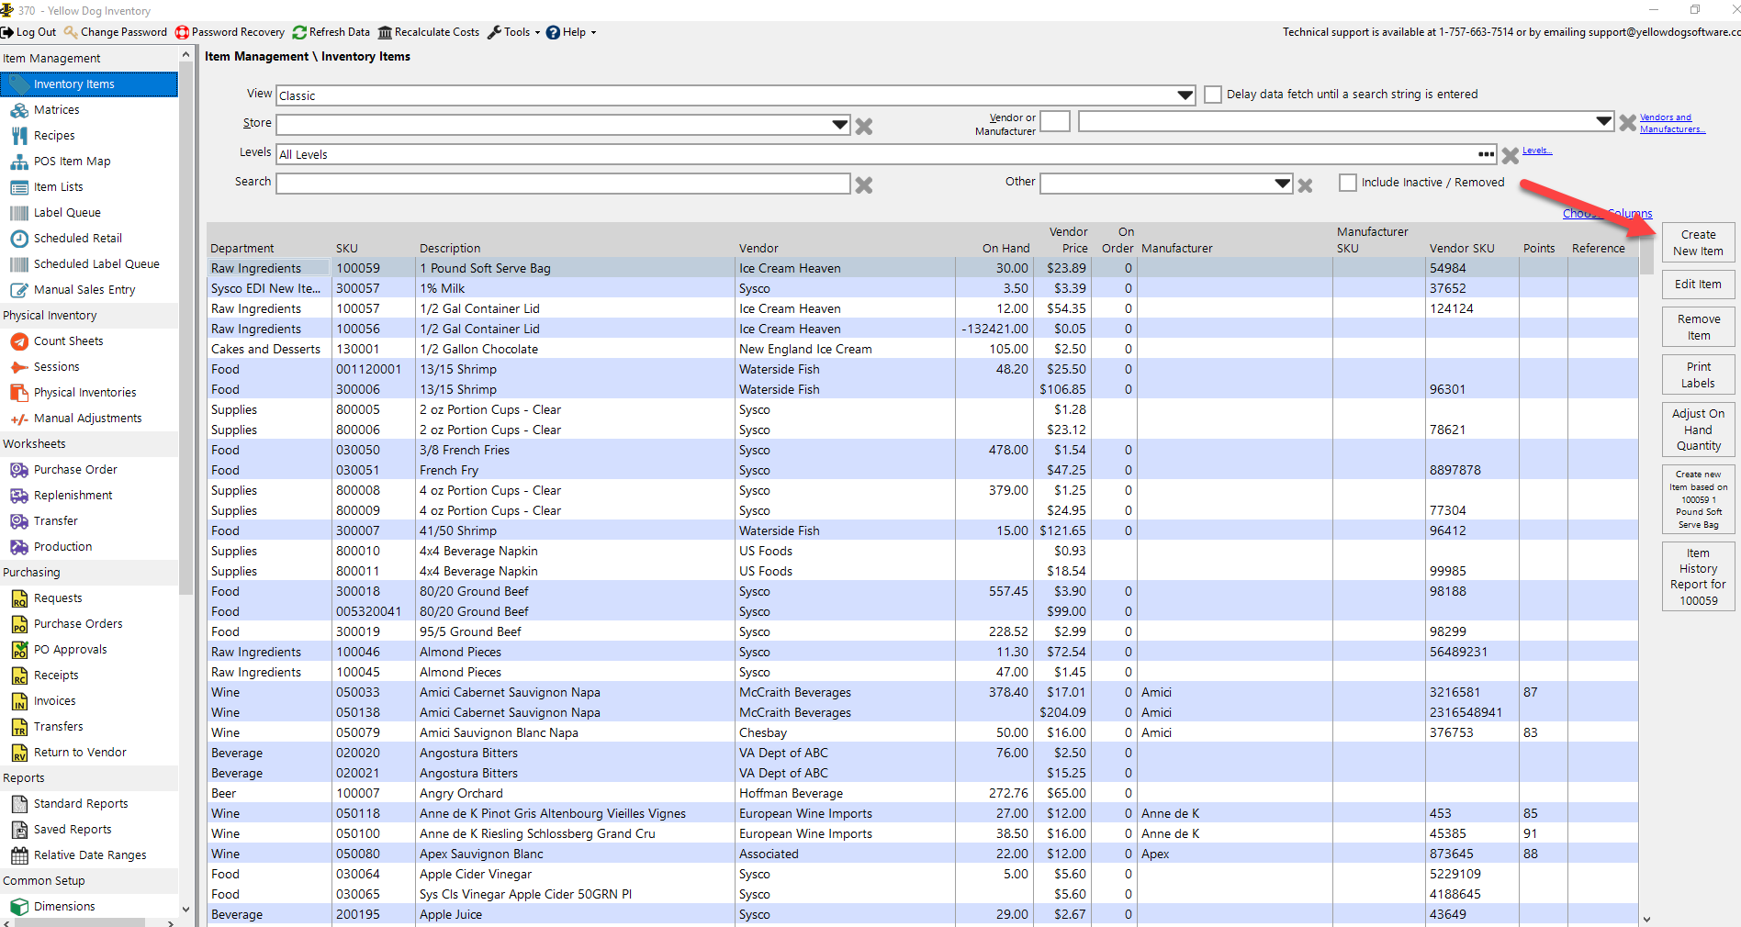Expand the View Classic dropdown
This screenshot has height=927, width=1741.
coord(1185,95)
